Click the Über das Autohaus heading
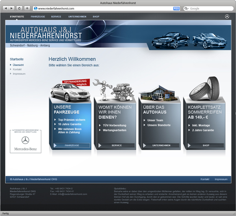236x216 pixels. click(155, 110)
